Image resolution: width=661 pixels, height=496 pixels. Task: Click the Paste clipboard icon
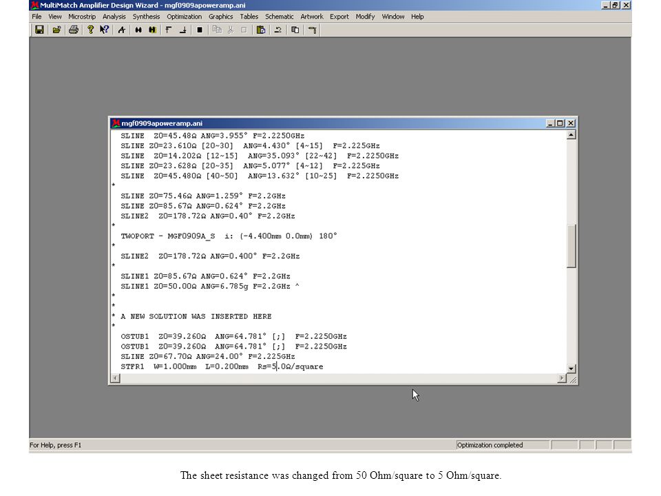coord(261,30)
